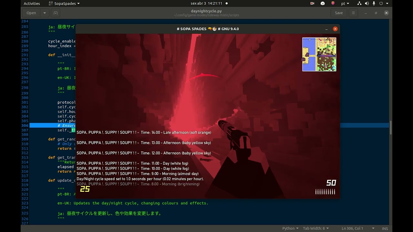This screenshot has width=413, height=232.
Task: Click the new document icon beside Open
Action: pyautogui.click(x=55, y=13)
